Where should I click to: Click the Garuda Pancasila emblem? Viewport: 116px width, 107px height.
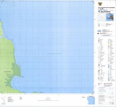[x=100, y=4]
